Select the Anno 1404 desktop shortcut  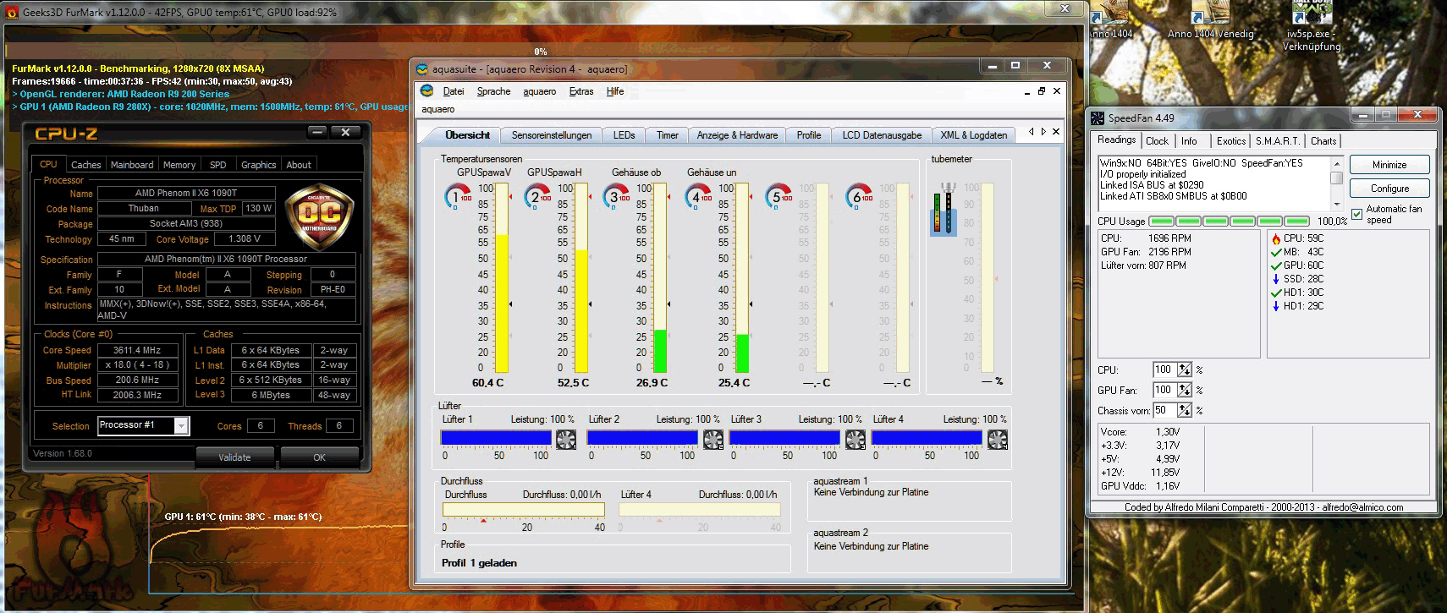(x=1110, y=20)
